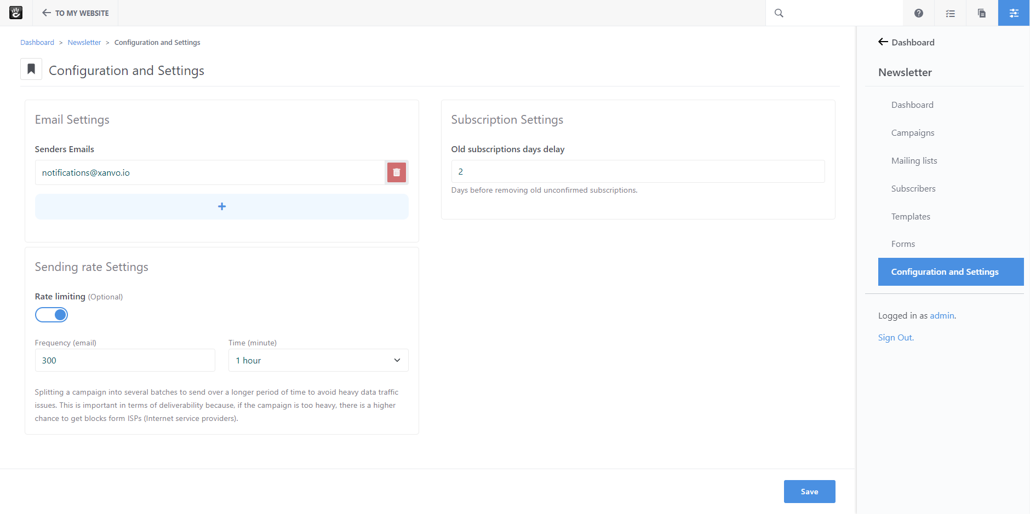The height and width of the screenshot is (514, 1030).
Task: Open the Subscribers sidebar item
Action: [x=913, y=189]
